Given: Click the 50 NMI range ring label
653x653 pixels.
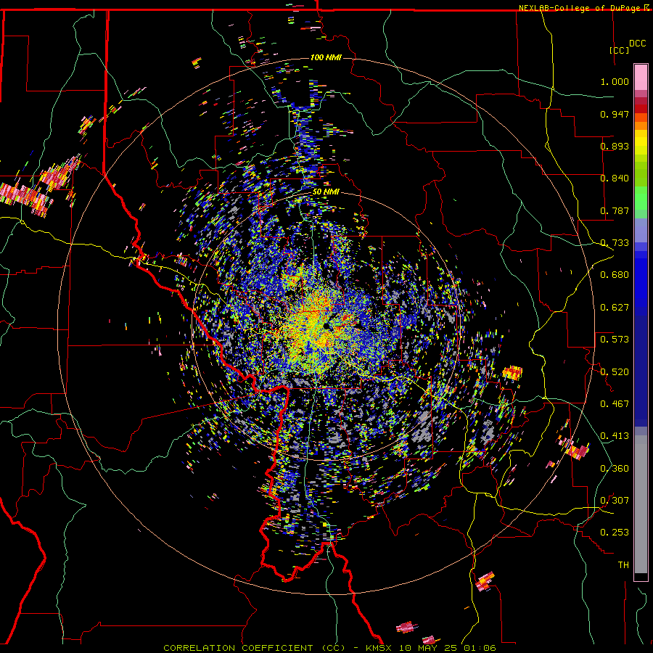Looking at the screenshot, I should pos(326,192).
